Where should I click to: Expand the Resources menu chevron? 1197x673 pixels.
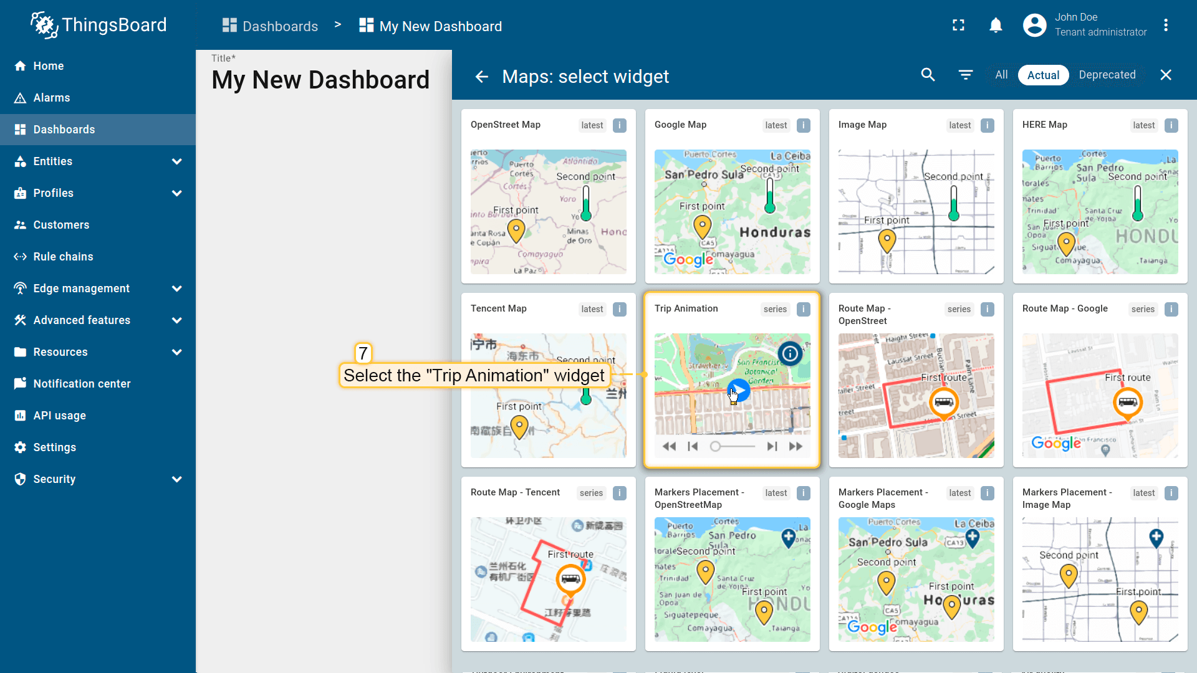(177, 352)
